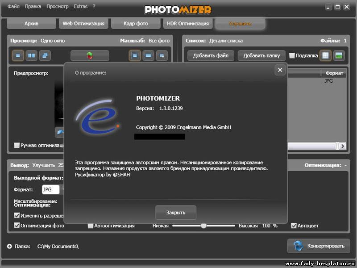This screenshot has height=268, width=357.
Task: Switch to Кадр фото tab
Action: (136, 24)
